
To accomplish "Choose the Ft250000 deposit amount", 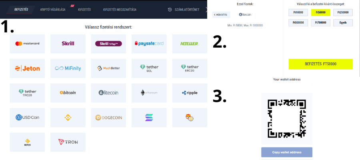I will point(342,12).
